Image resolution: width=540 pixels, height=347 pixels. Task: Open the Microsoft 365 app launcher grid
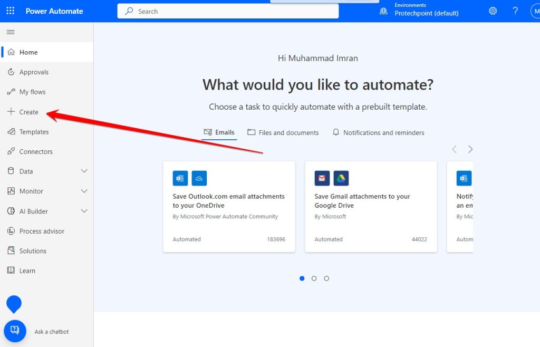click(x=9, y=11)
